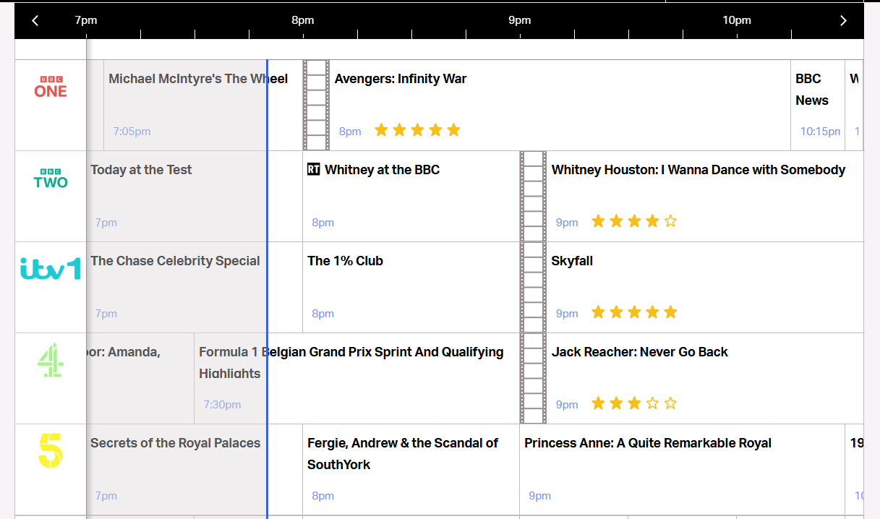The image size is (880, 519).
Task: Click the 9pm time under Skyfall
Action: tap(567, 314)
